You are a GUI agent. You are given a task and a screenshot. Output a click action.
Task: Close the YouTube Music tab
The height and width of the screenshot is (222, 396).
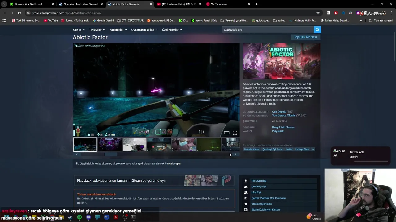coord(249,4)
